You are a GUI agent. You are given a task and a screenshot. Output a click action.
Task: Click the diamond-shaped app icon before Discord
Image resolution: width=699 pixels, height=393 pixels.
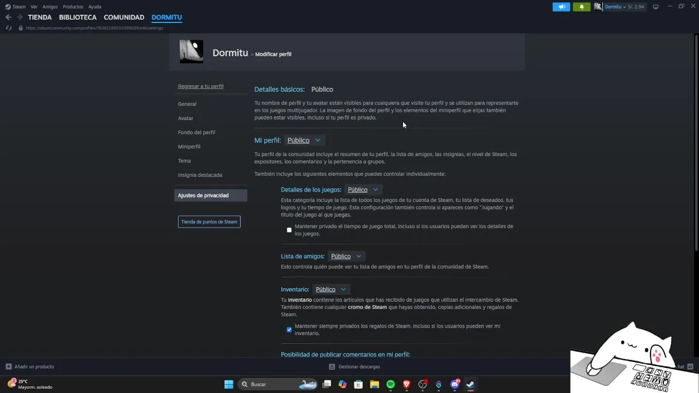(x=439, y=384)
